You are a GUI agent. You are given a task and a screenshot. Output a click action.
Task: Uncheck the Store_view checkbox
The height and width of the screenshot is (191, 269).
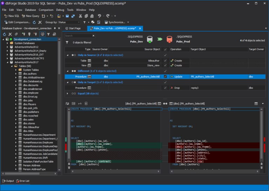click(165, 65)
